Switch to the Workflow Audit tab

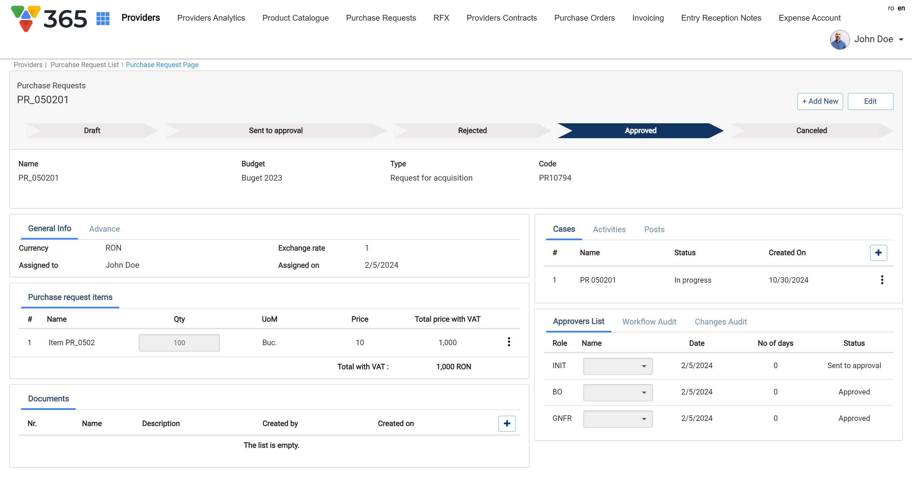point(649,322)
